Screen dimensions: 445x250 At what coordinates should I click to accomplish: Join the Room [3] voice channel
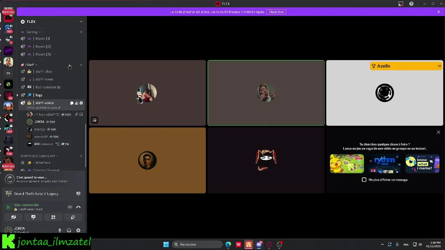coord(52,54)
